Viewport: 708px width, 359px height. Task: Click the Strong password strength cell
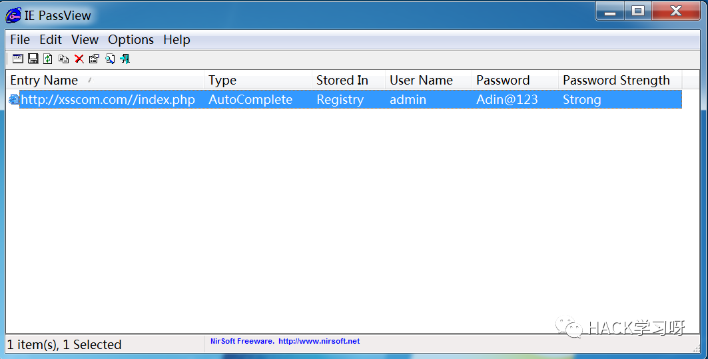(582, 100)
